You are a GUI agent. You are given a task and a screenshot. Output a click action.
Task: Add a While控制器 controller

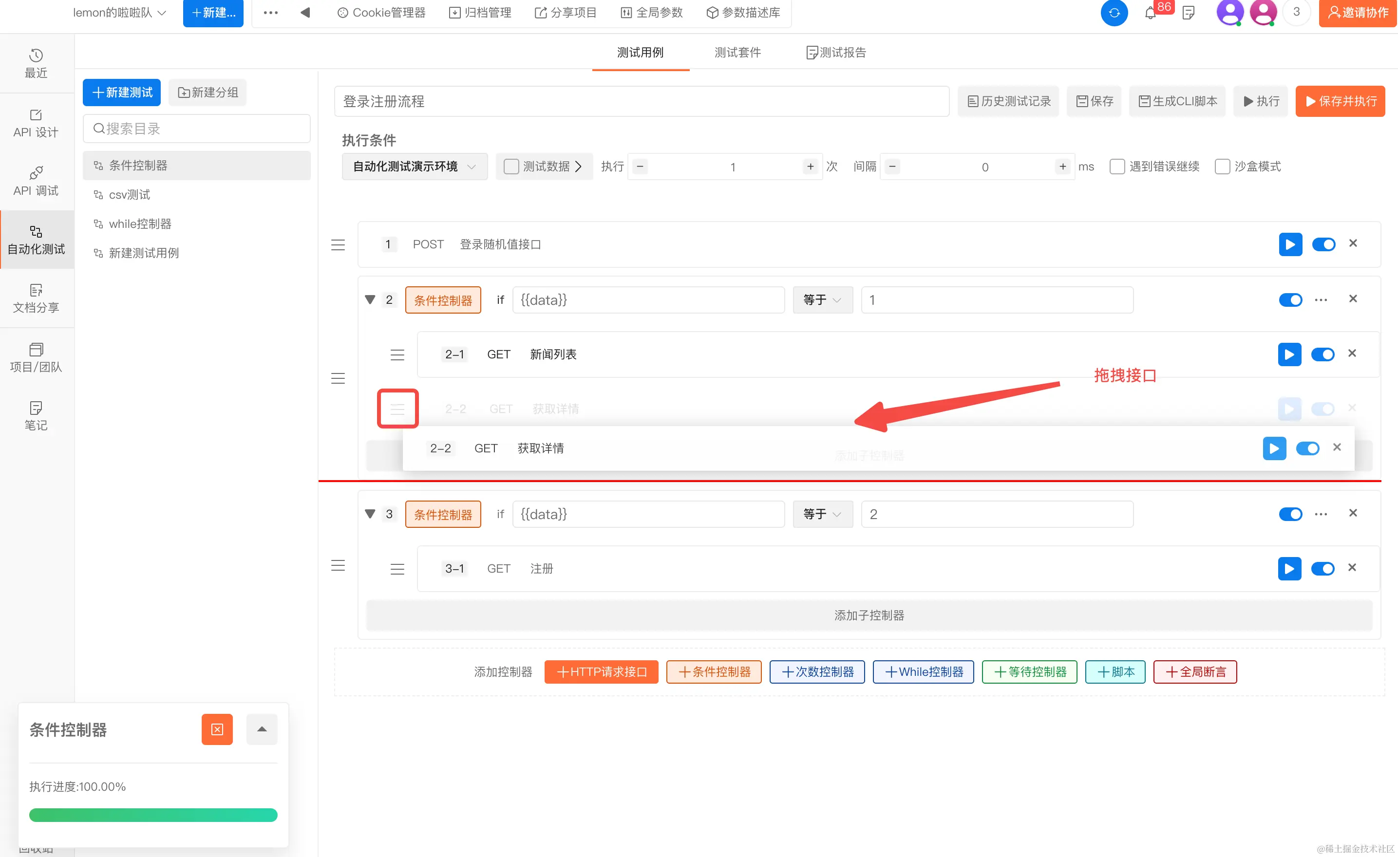pos(923,672)
